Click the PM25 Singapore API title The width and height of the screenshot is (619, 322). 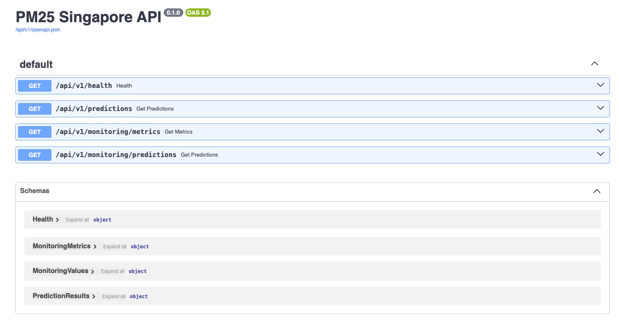88,17
